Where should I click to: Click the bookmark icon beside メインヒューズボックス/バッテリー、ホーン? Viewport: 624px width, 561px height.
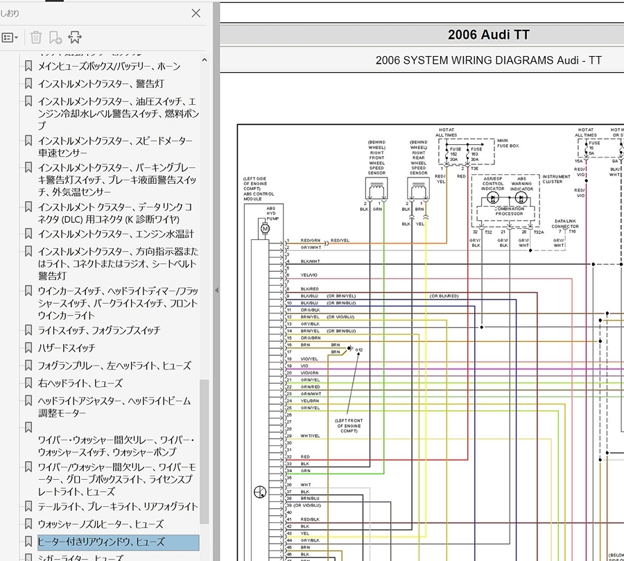pyautogui.click(x=28, y=66)
